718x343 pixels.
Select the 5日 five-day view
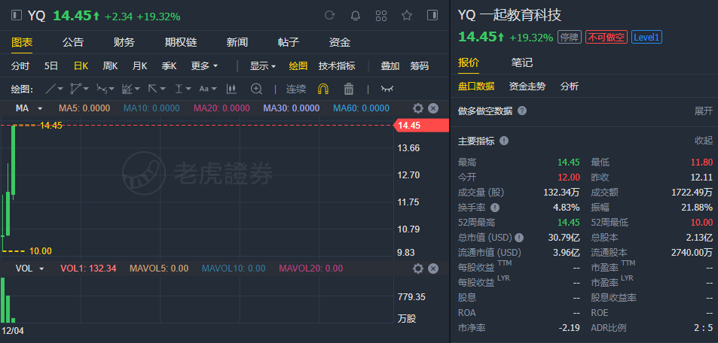point(51,66)
